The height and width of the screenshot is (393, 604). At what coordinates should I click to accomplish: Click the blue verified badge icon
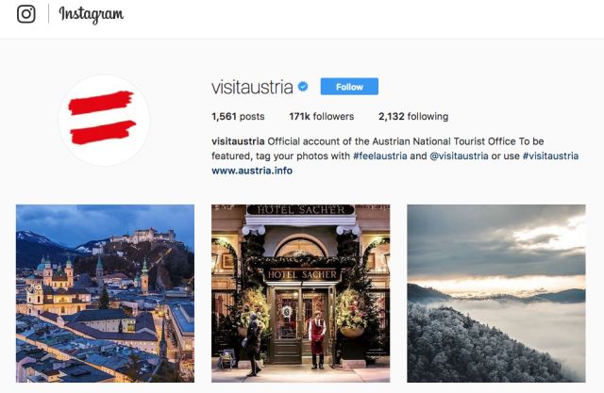click(x=303, y=87)
